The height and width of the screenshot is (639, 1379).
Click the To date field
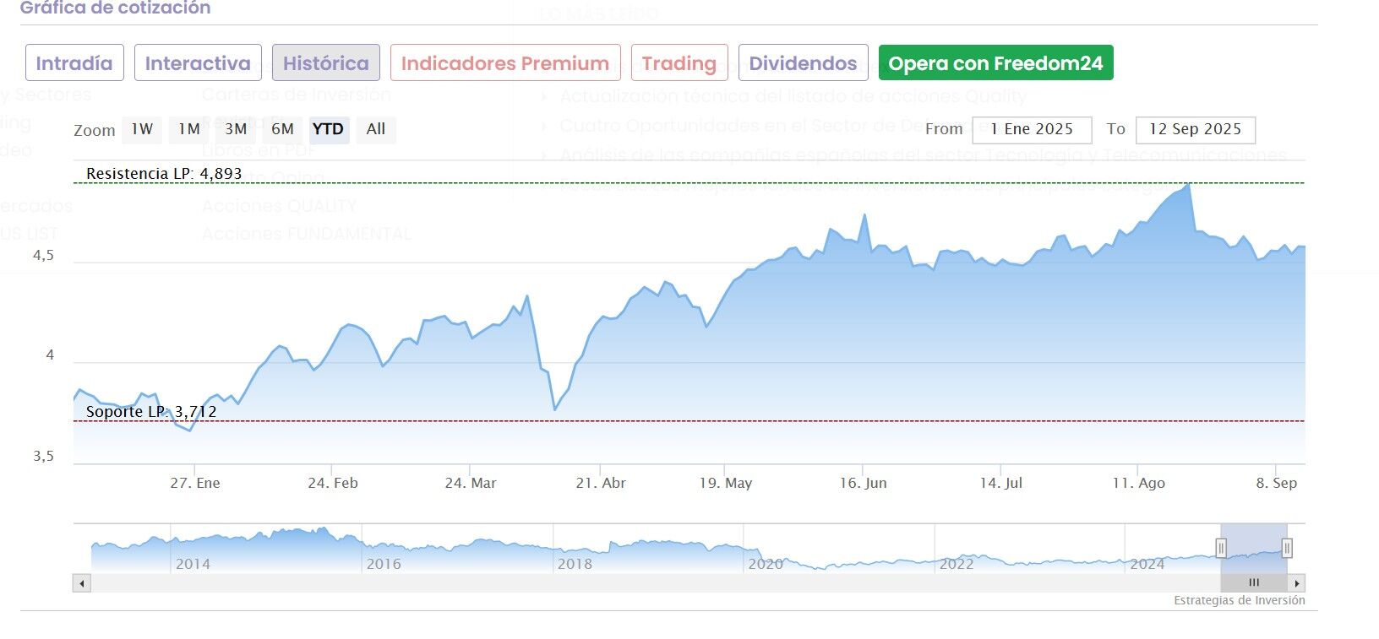[1195, 130]
